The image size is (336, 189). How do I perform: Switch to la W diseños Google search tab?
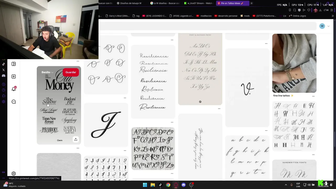point(165,3)
